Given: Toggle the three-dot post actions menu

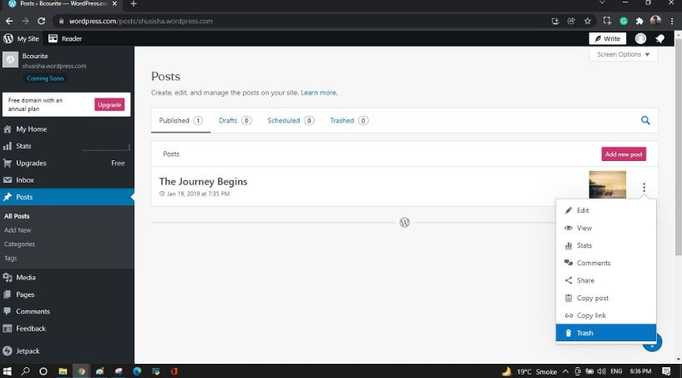Looking at the screenshot, I should pos(644,188).
